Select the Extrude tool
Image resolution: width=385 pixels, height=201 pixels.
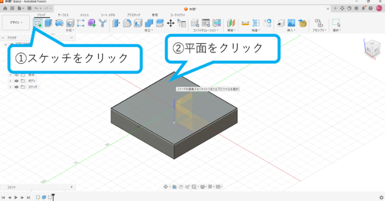(49, 23)
